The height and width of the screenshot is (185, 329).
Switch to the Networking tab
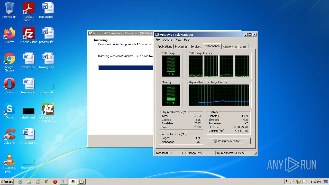(x=230, y=47)
